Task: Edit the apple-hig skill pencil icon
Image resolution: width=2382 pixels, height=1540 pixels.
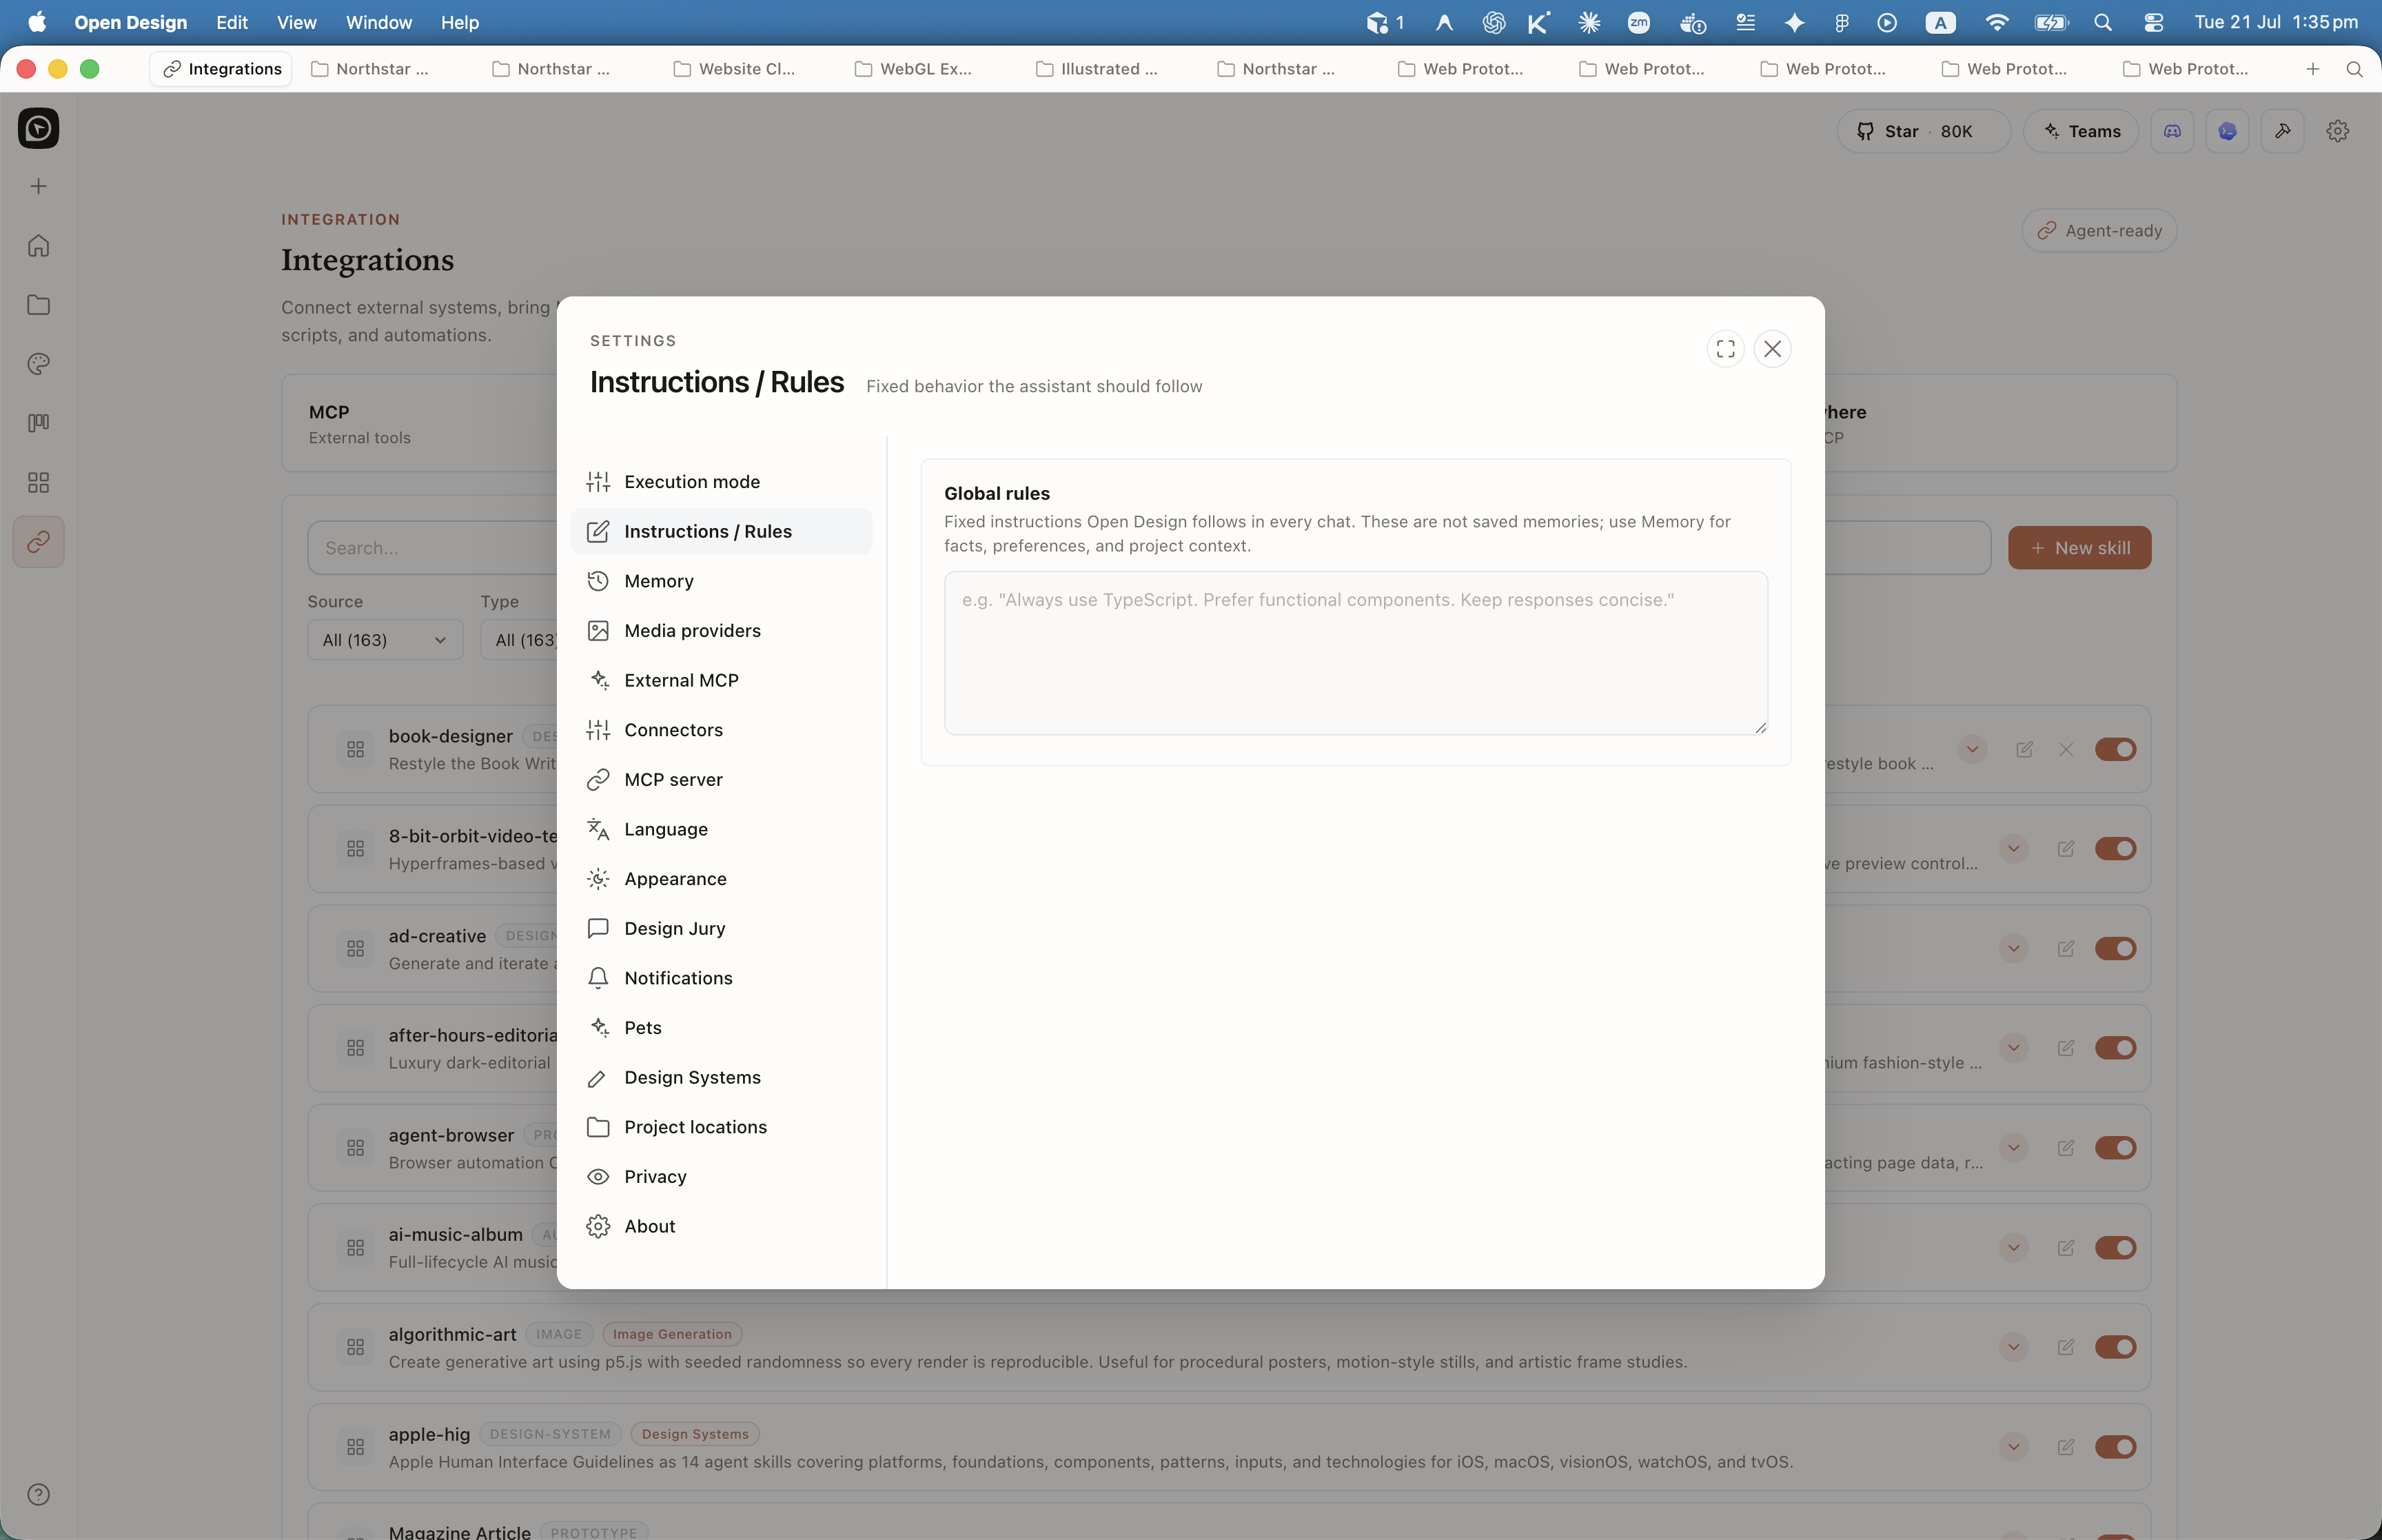Action: point(2065,1447)
